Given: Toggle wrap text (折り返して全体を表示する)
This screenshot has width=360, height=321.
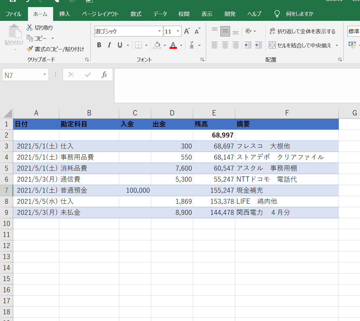Looking at the screenshot, I should tap(303, 31).
